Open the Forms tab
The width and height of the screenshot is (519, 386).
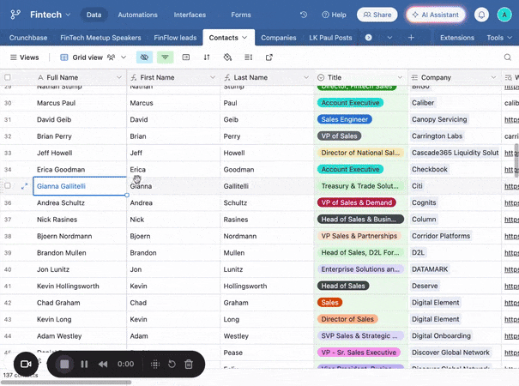[x=241, y=15]
